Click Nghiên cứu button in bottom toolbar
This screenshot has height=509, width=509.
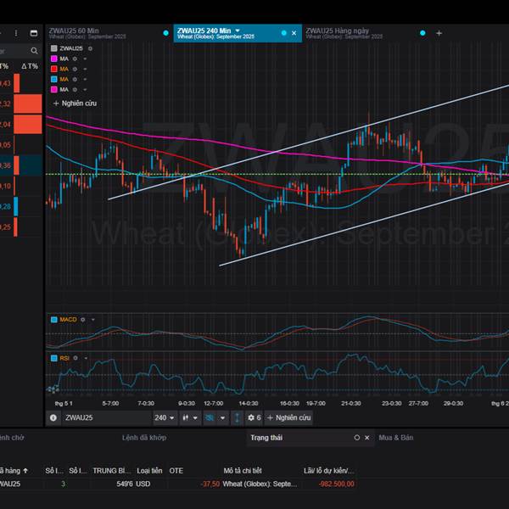coord(288,417)
